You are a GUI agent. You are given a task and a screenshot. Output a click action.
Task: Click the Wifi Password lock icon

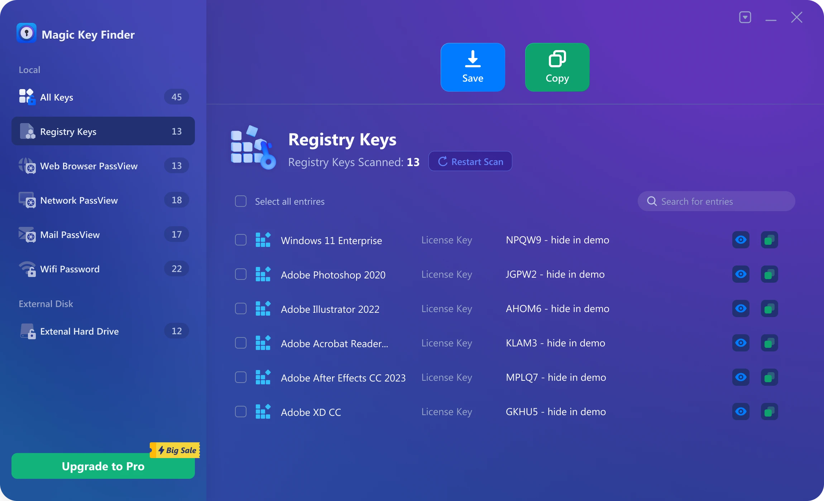(28, 269)
